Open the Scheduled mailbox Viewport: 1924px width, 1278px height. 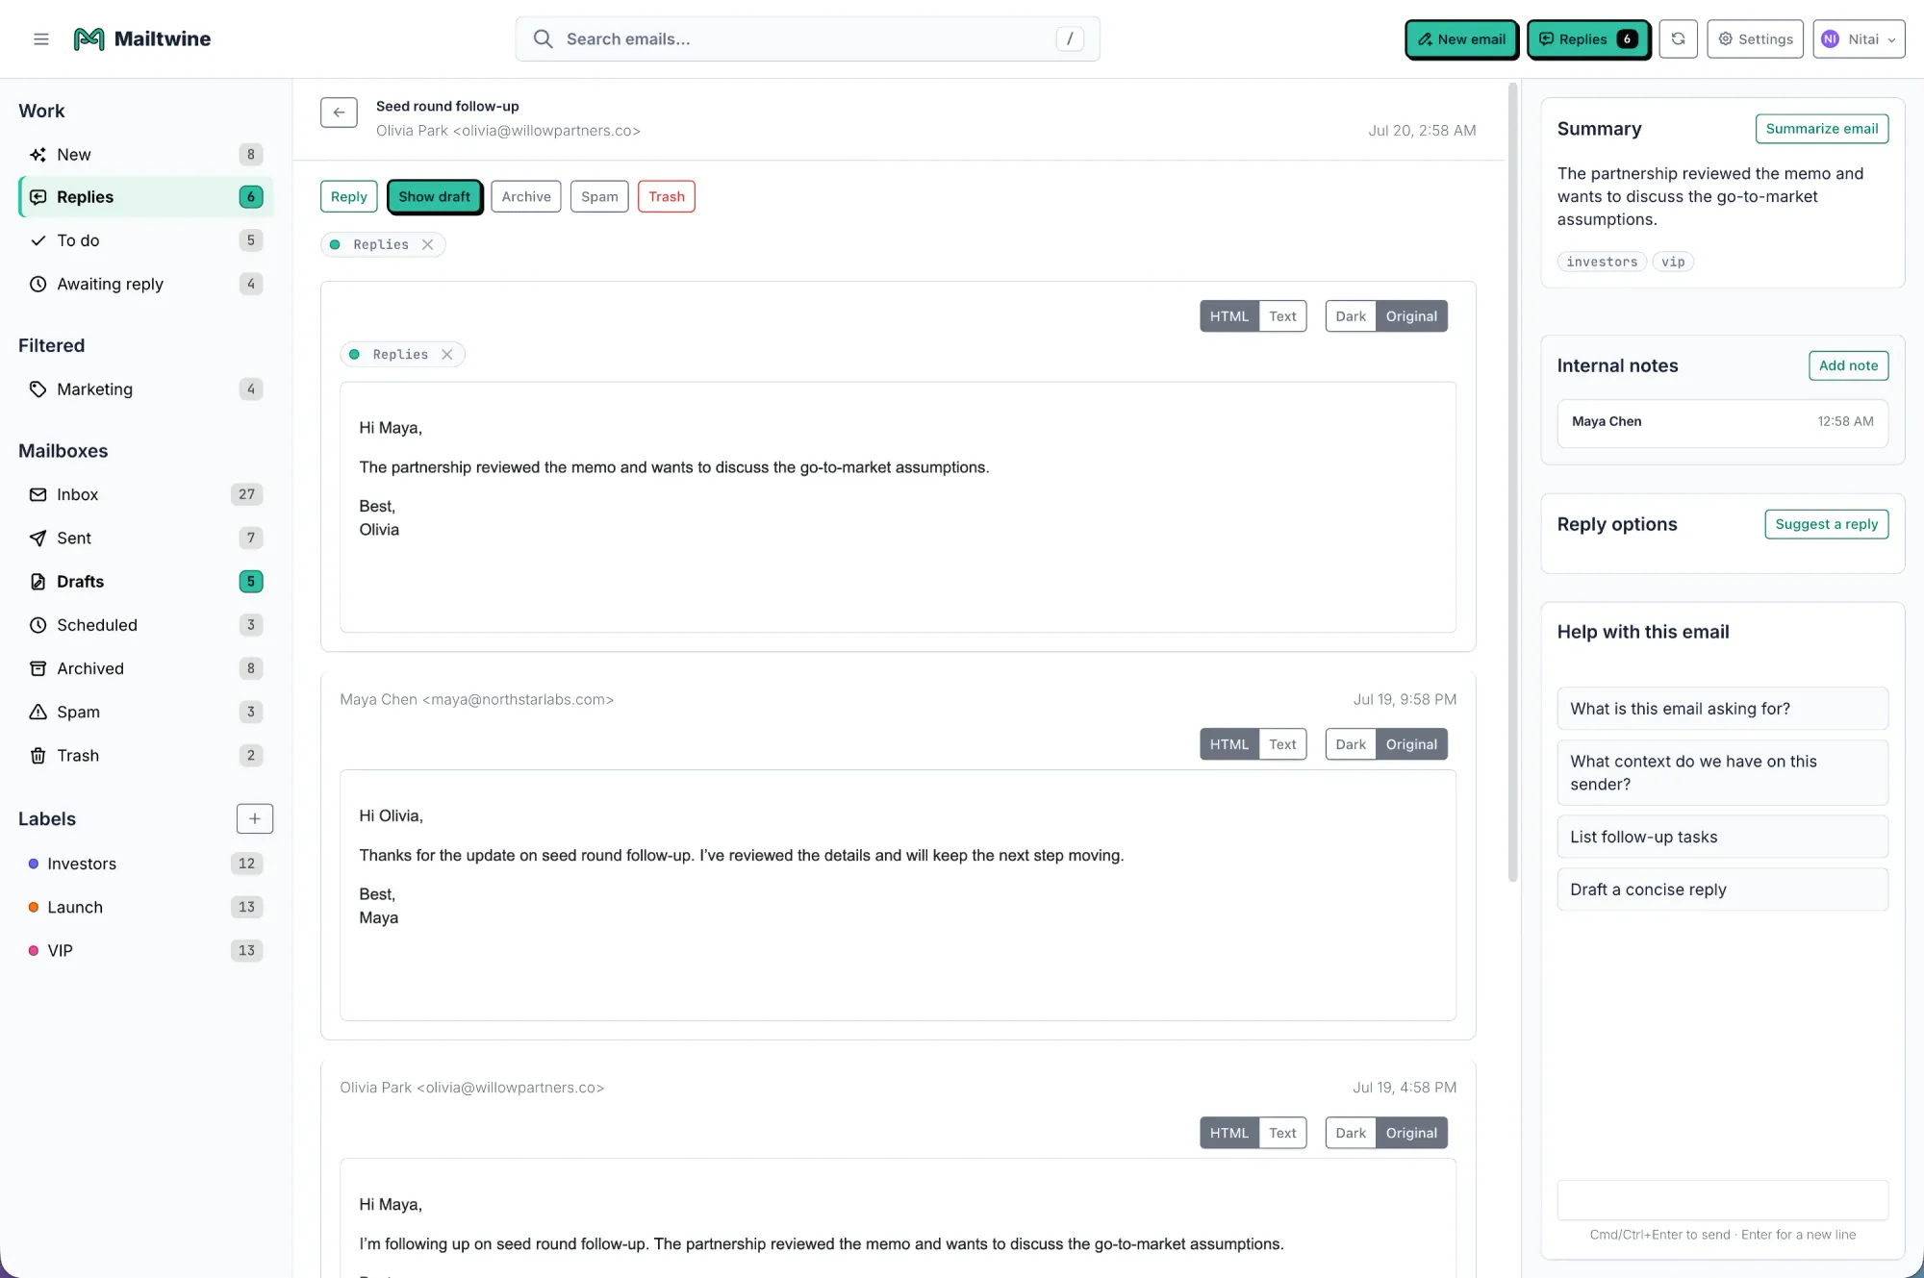(145, 625)
